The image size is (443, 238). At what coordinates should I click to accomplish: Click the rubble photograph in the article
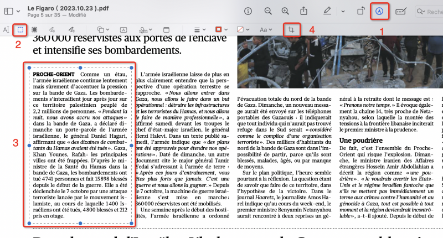click(x=340, y=62)
